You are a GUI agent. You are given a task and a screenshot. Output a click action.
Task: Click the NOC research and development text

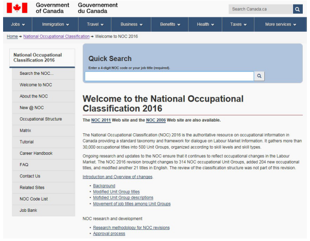112,218
